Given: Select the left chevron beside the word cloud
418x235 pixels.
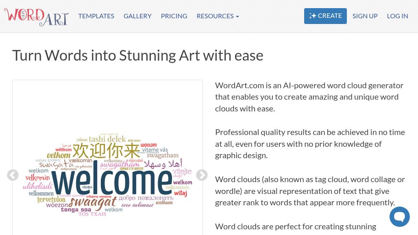Looking at the screenshot, I should (13, 175).
